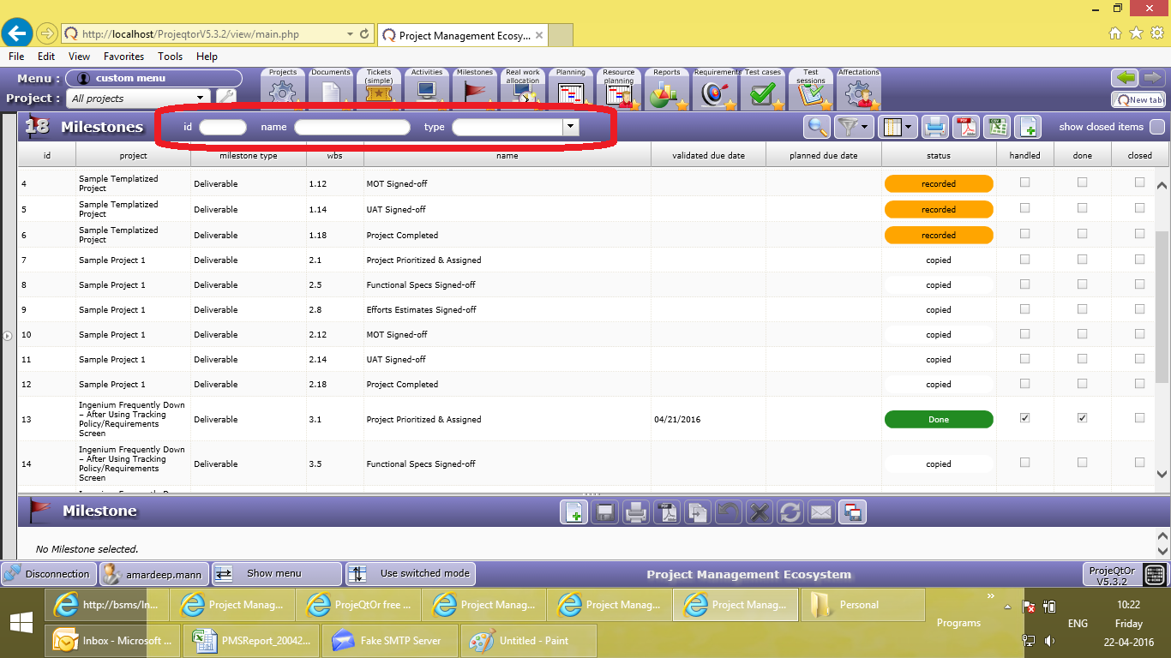Click the Disconnection button
The image size is (1171, 658).
pos(48,574)
